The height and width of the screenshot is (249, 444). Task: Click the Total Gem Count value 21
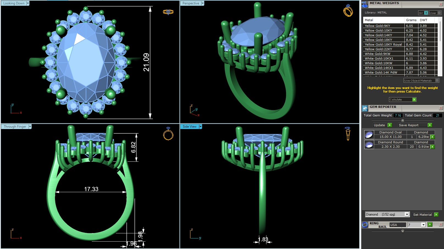coord(437,115)
